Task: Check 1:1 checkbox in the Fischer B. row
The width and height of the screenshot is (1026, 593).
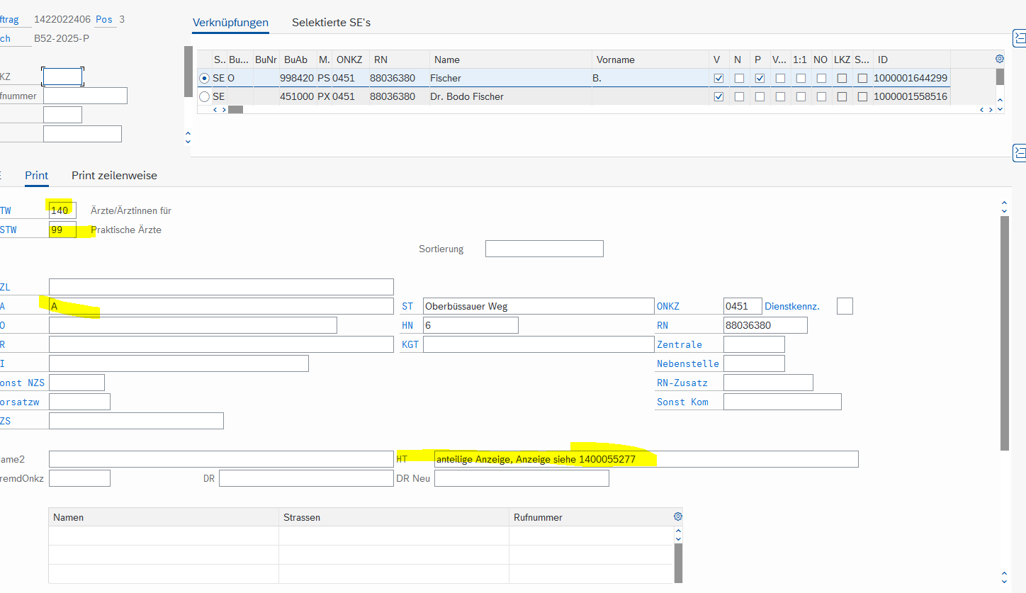Action: (801, 78)
